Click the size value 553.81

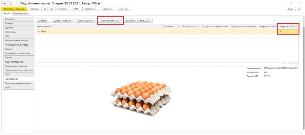click(x=267, y=76)
